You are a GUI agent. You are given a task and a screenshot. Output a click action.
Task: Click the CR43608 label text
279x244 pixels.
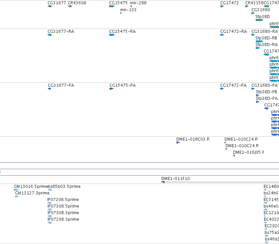(x=77, y=3)
